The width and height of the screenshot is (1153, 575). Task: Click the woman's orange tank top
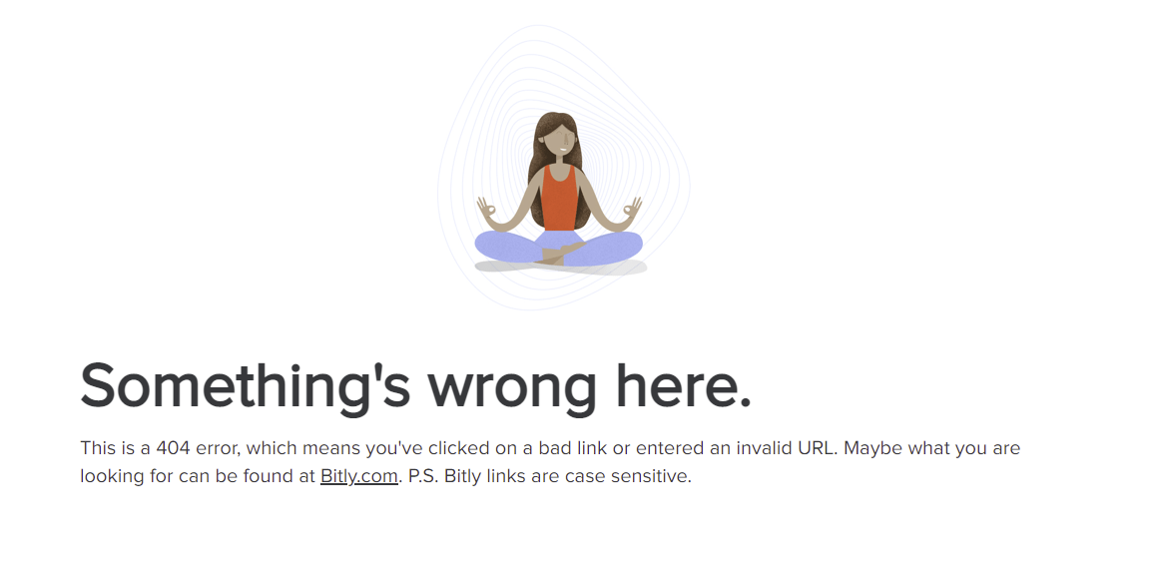tap(560, 199)
